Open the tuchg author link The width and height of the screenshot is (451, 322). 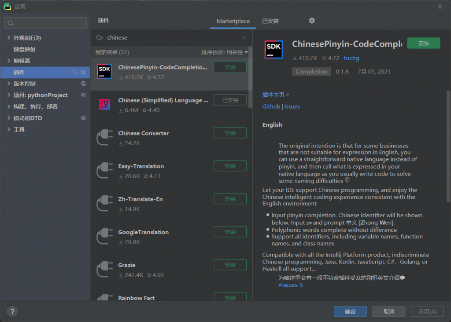click(x=351, y=58)
